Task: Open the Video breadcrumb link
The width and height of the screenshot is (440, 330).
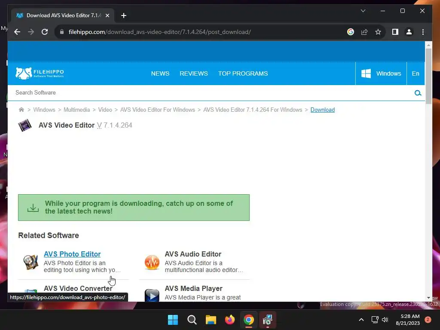Action: point(105,110)
